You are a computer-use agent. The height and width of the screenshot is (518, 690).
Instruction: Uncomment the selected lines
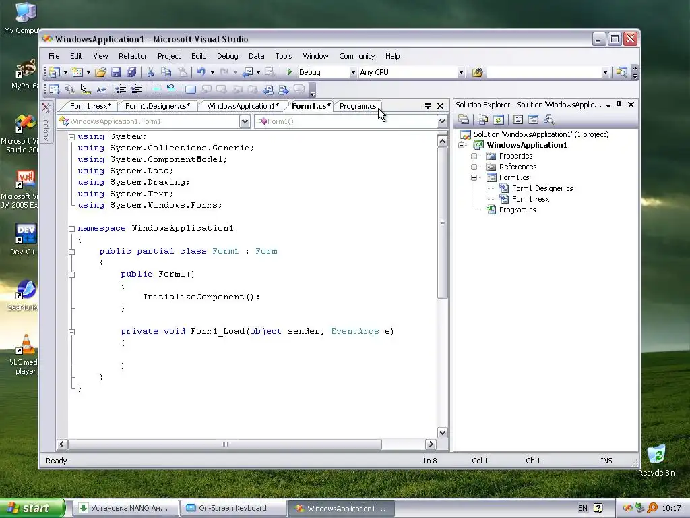(x=171, y=90)
